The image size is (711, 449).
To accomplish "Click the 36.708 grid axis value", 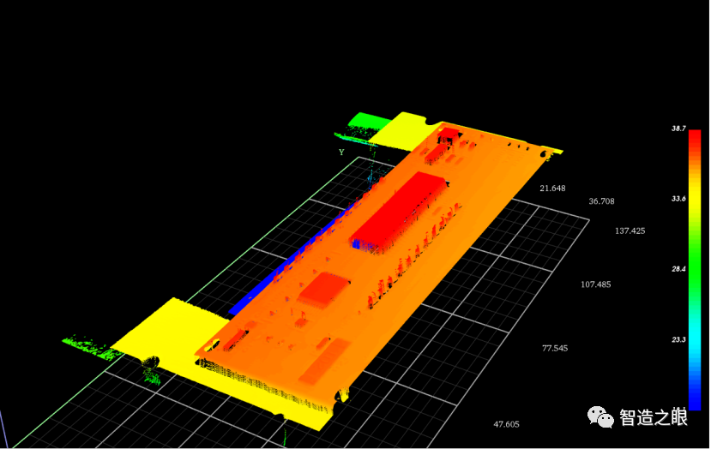I will (601, 201).
